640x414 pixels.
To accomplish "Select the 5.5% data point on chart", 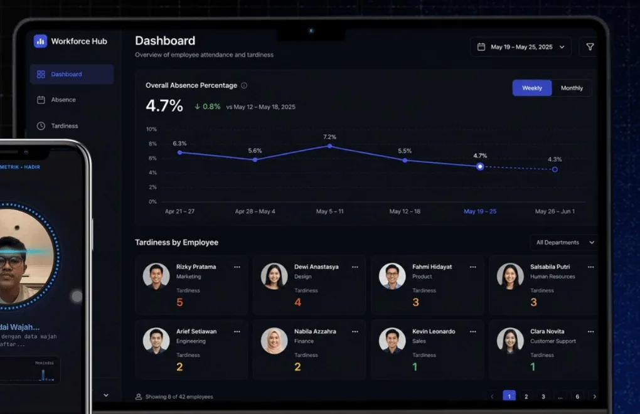I will point(405,161).
